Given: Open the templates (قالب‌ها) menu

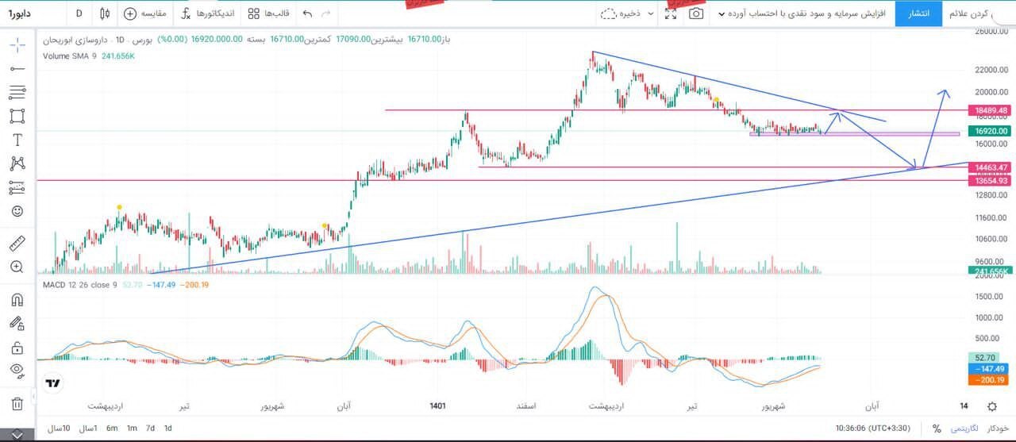Looking at the screenshot, I should (268, 13).
